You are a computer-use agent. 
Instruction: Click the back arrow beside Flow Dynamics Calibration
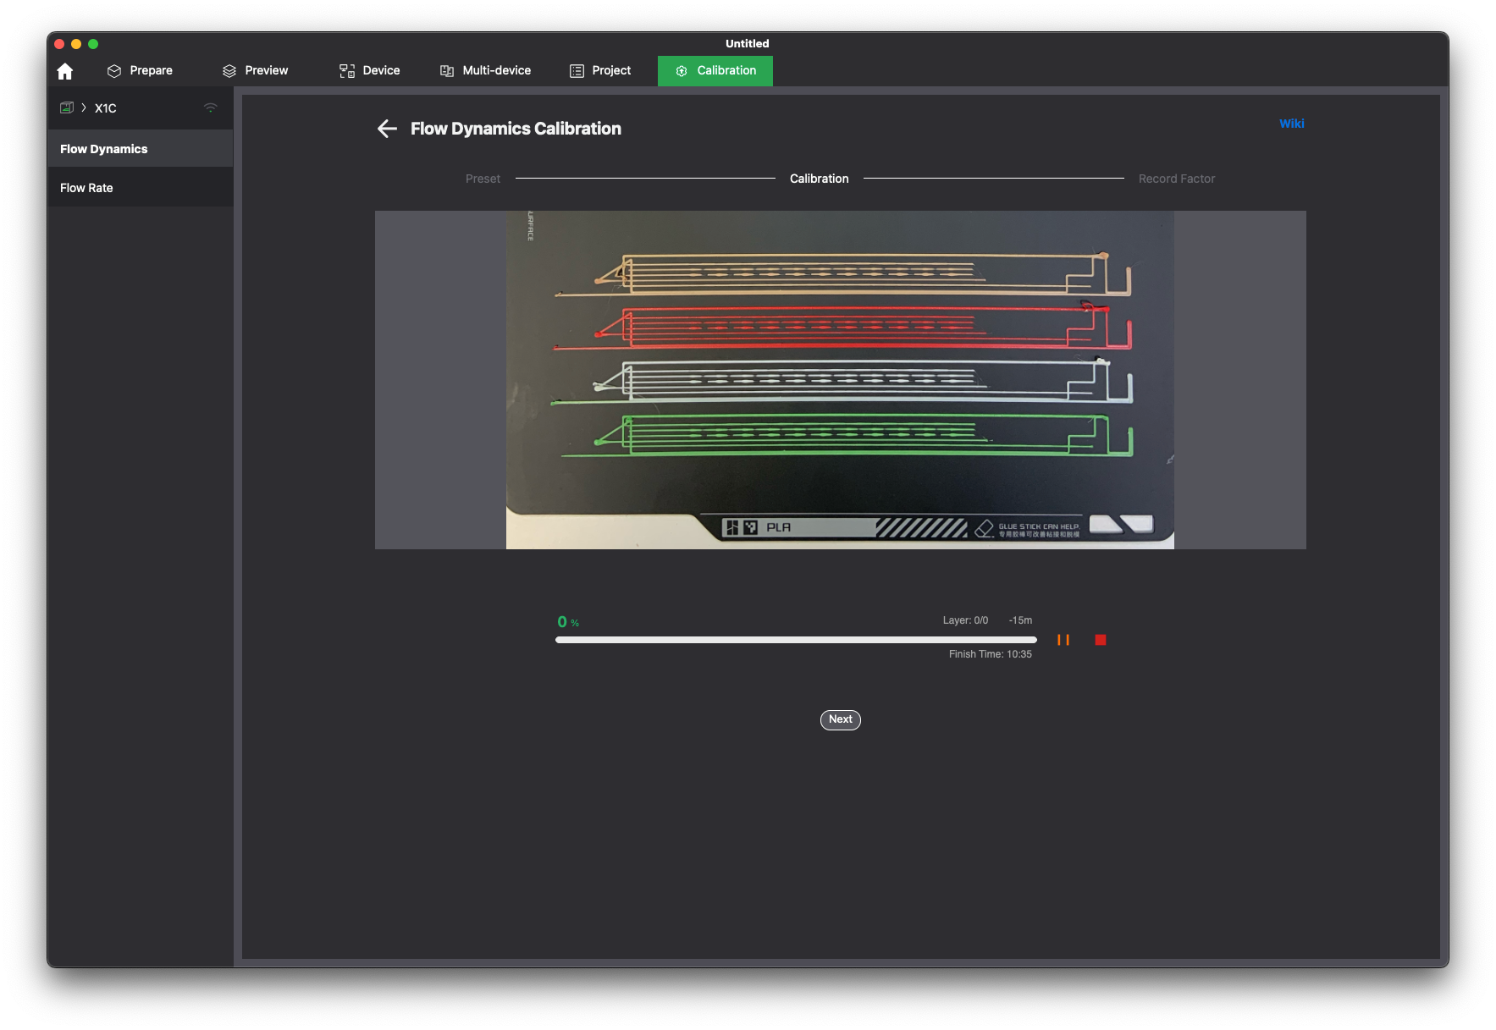point(387,129)
